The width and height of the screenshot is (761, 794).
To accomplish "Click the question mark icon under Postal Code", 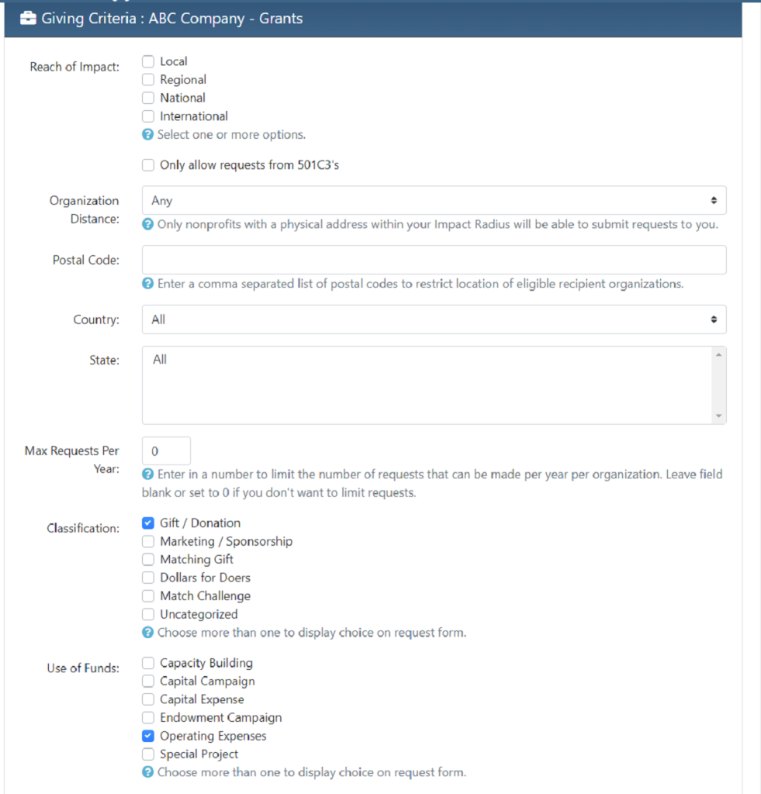I will (x=147, y=284).
